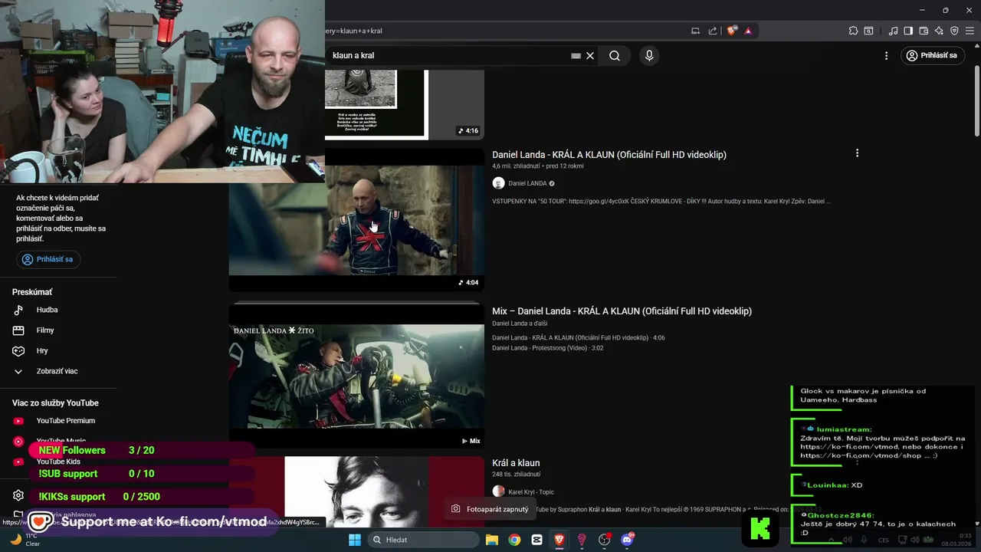
Task: Open the Brave VPN shield icon
Action: pos(954,31)
